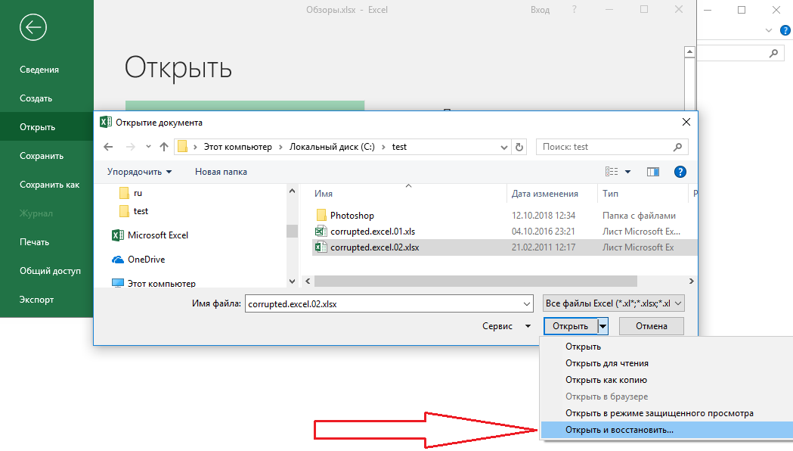
Task: Choose Открыть from the dropdown menu
Action: pyautogui.click(x=583, y=347)
